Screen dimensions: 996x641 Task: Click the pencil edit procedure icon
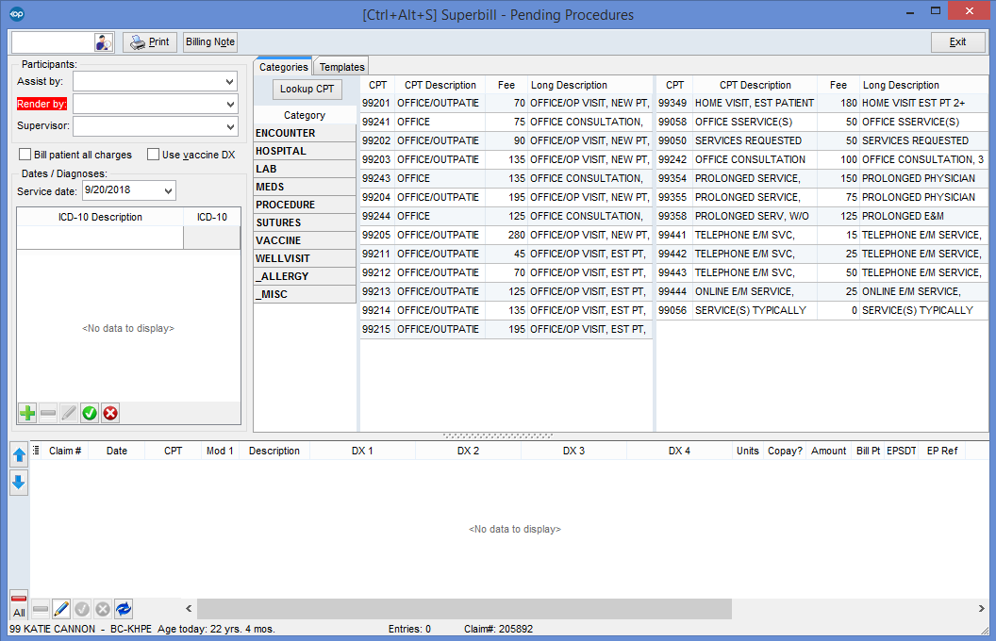[x=61, y=609]
